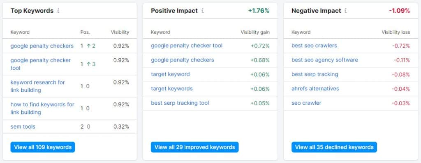421x163 pixels.
Task: Click the info icon beside Positive Impact
Action: coord(202,11)
